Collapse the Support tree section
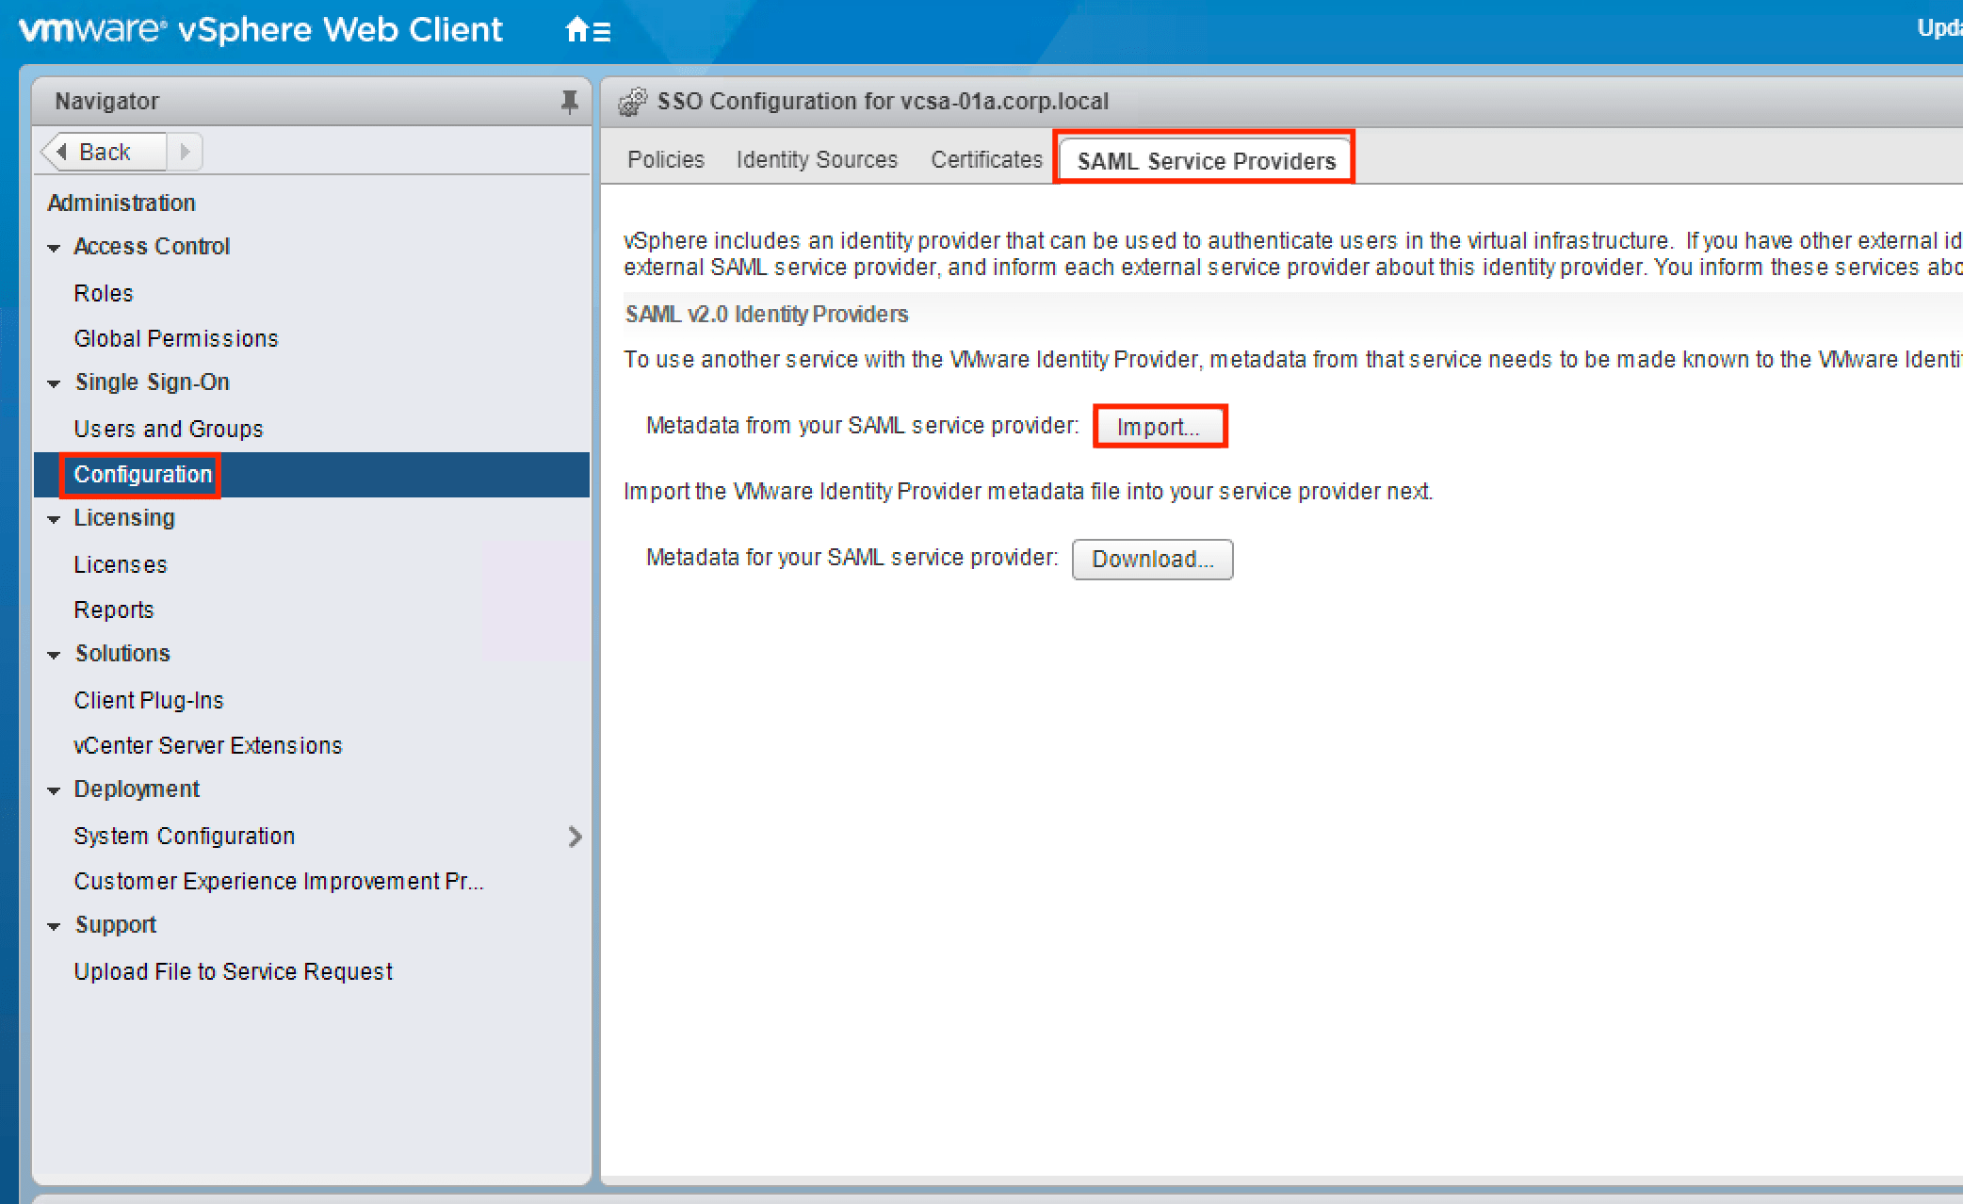The image size is (1963, 1204). pyautogui.click(x=54, y=926)
